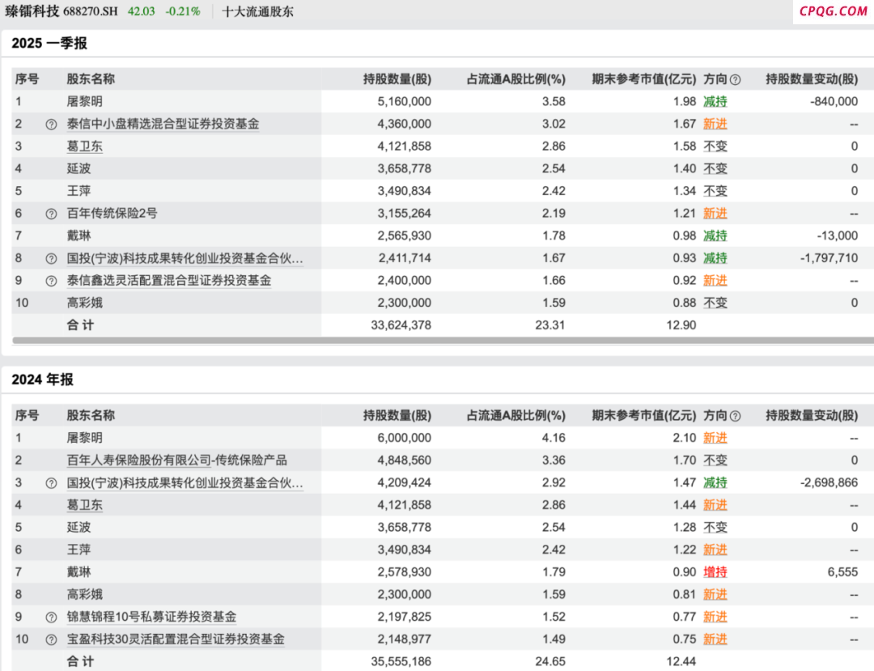This screenshot has height=671, width=874.
Task: Click help icon beside 百年传统保险2号
Action: coord(51,214)
